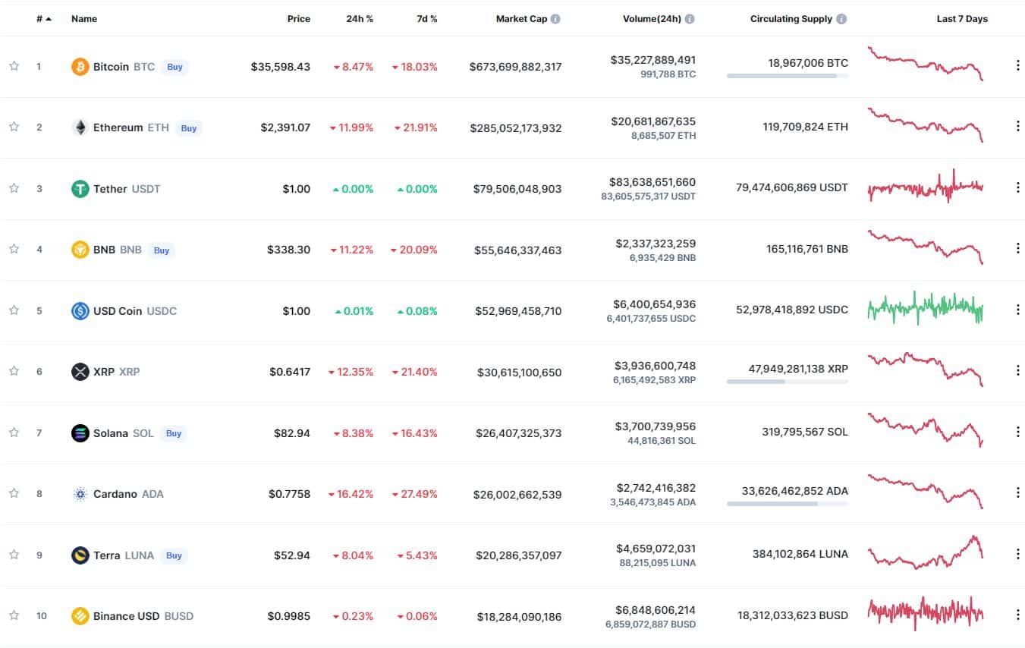
Task: Sort table by Market Cap column
Action: click(x=521, y=19)
